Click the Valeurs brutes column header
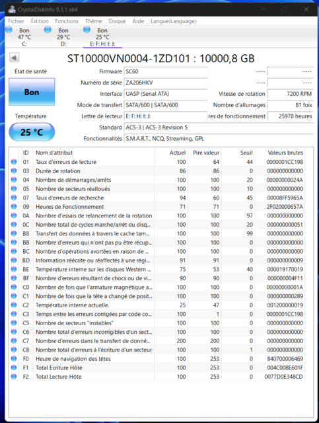The height and width of the screenshot is (423, 319). pos(280,153)
